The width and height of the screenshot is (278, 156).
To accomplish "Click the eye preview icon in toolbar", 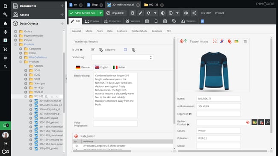I will [x=186, y=13].
